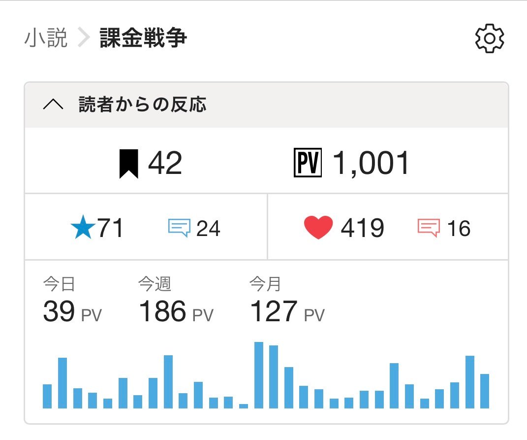
Task: Click the last bar in the PV chart
Action: [x=485, y=391]
